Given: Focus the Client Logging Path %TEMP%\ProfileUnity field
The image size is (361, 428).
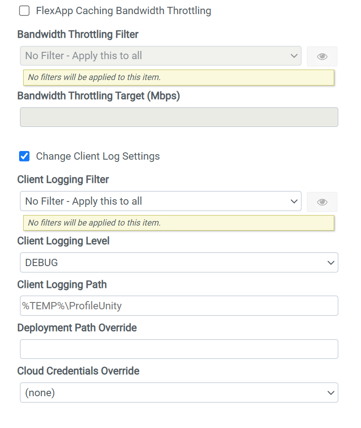Looking at the screenshot, I should [x=179, y=306].
